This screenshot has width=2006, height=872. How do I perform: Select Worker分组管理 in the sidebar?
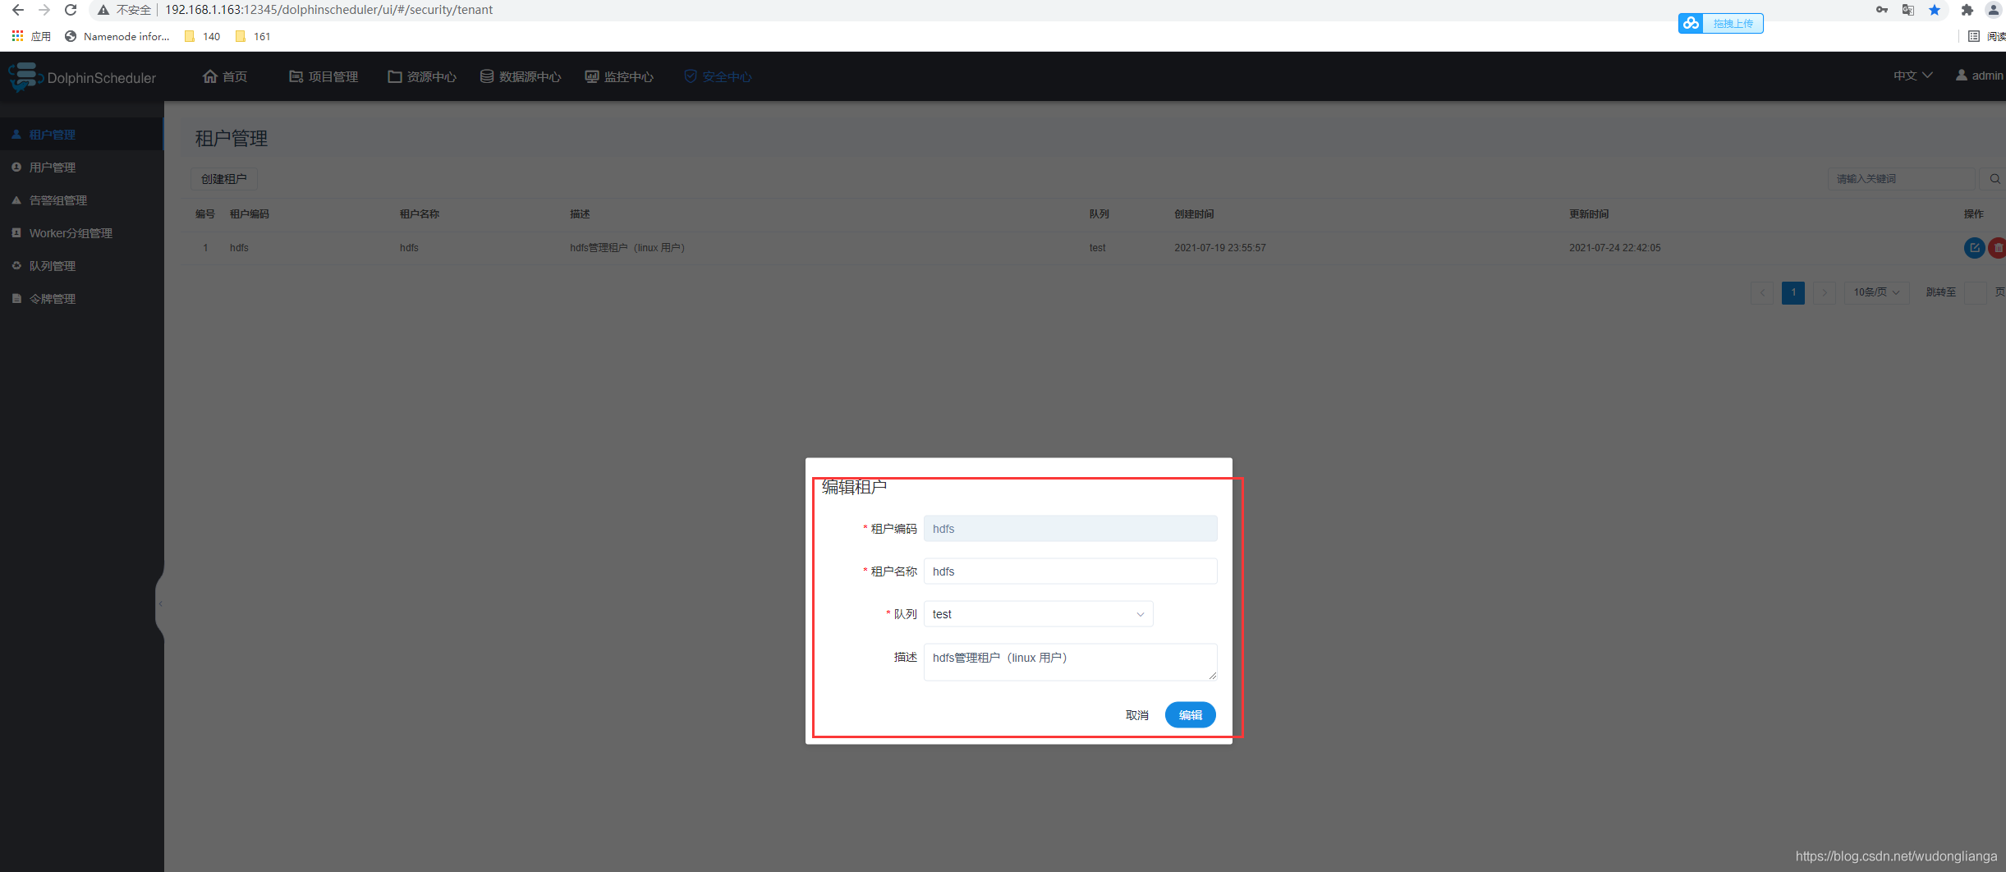point(71,233)
